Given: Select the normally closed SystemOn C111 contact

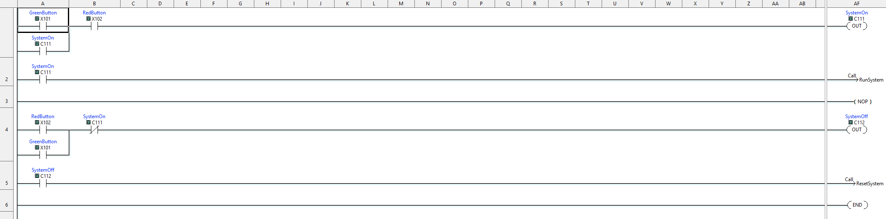Looking at the screenshot, I should (x=94, y=124).
